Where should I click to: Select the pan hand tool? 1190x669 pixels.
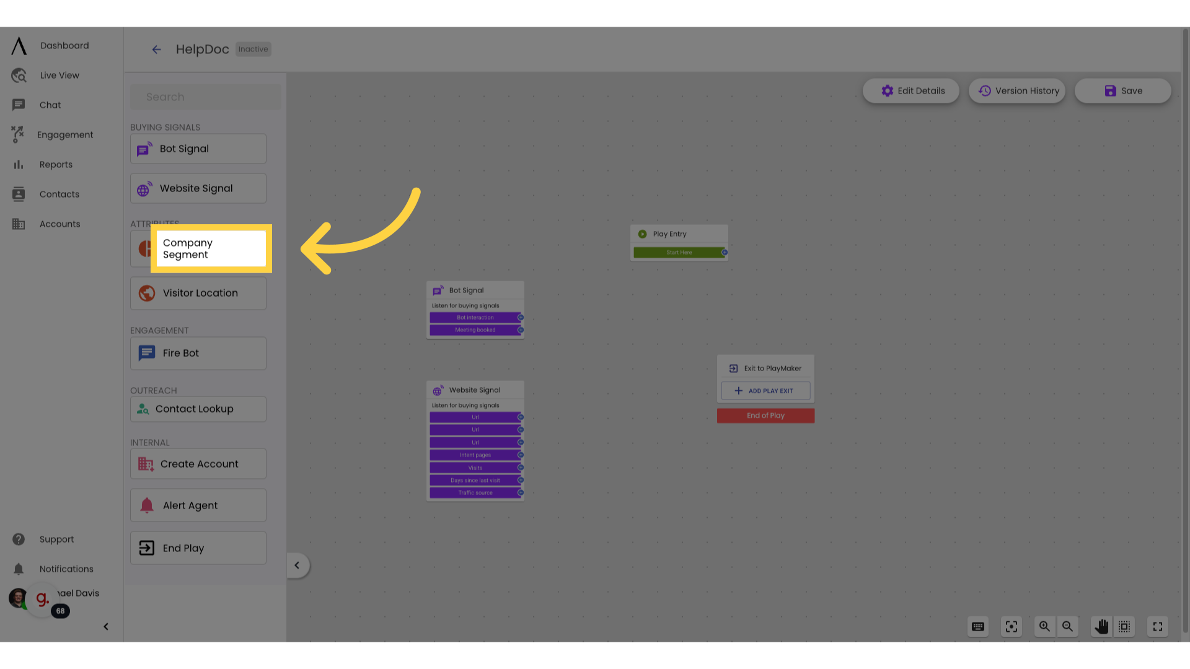[x=1101, y=627]
